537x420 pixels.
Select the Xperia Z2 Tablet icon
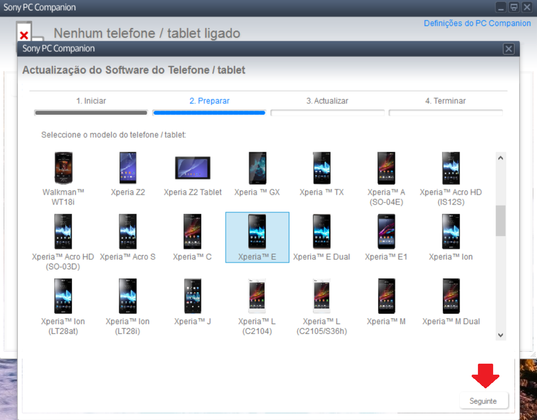[x=192, y=169]
